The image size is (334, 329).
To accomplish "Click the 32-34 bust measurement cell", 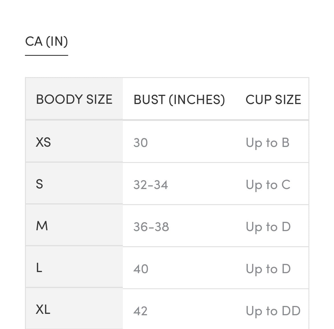I will coord(151,185).
